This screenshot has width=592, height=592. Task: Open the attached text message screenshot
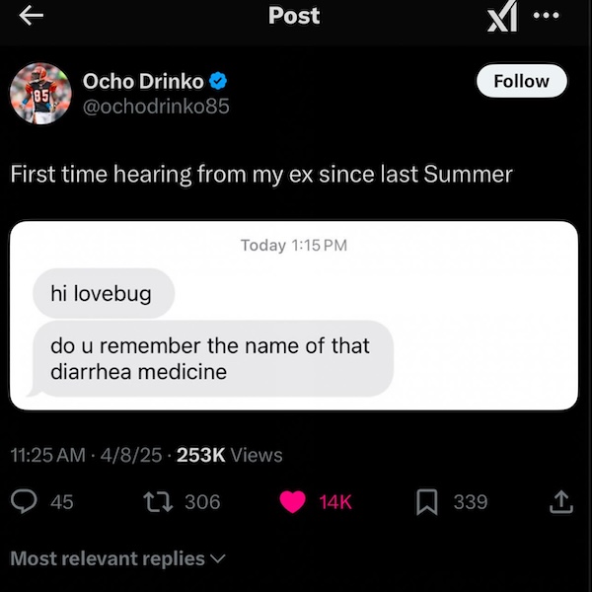tap(293, 315)
